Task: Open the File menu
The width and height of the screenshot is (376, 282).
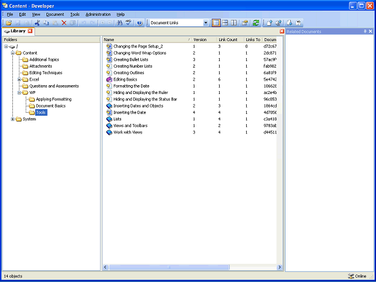Action: click(10, 14)
